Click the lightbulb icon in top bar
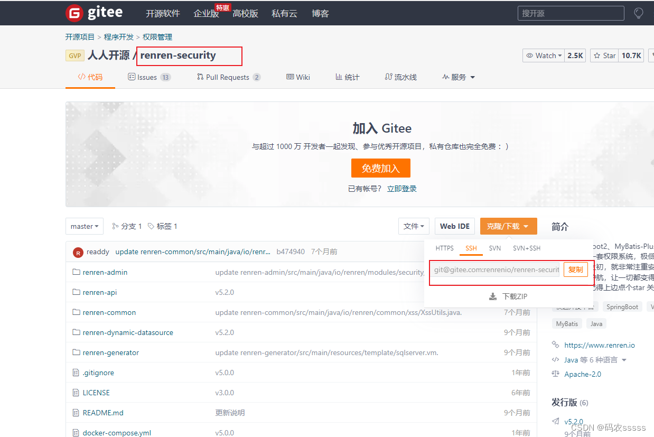 (638, 13)
